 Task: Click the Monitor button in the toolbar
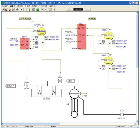point(78,10)
